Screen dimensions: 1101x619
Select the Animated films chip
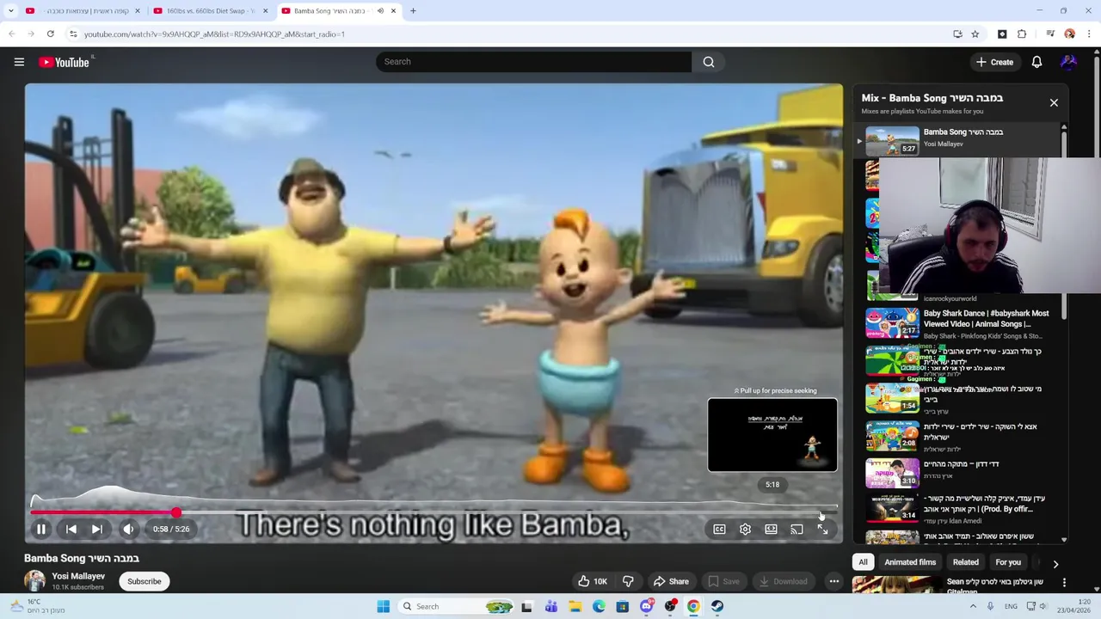[910, 562]
